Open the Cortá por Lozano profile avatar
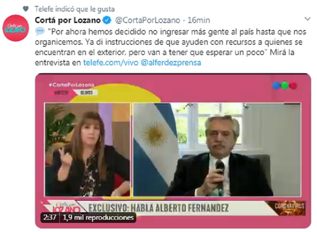Image resolution: width=317 pixels, height=232 pixels. 15,28
